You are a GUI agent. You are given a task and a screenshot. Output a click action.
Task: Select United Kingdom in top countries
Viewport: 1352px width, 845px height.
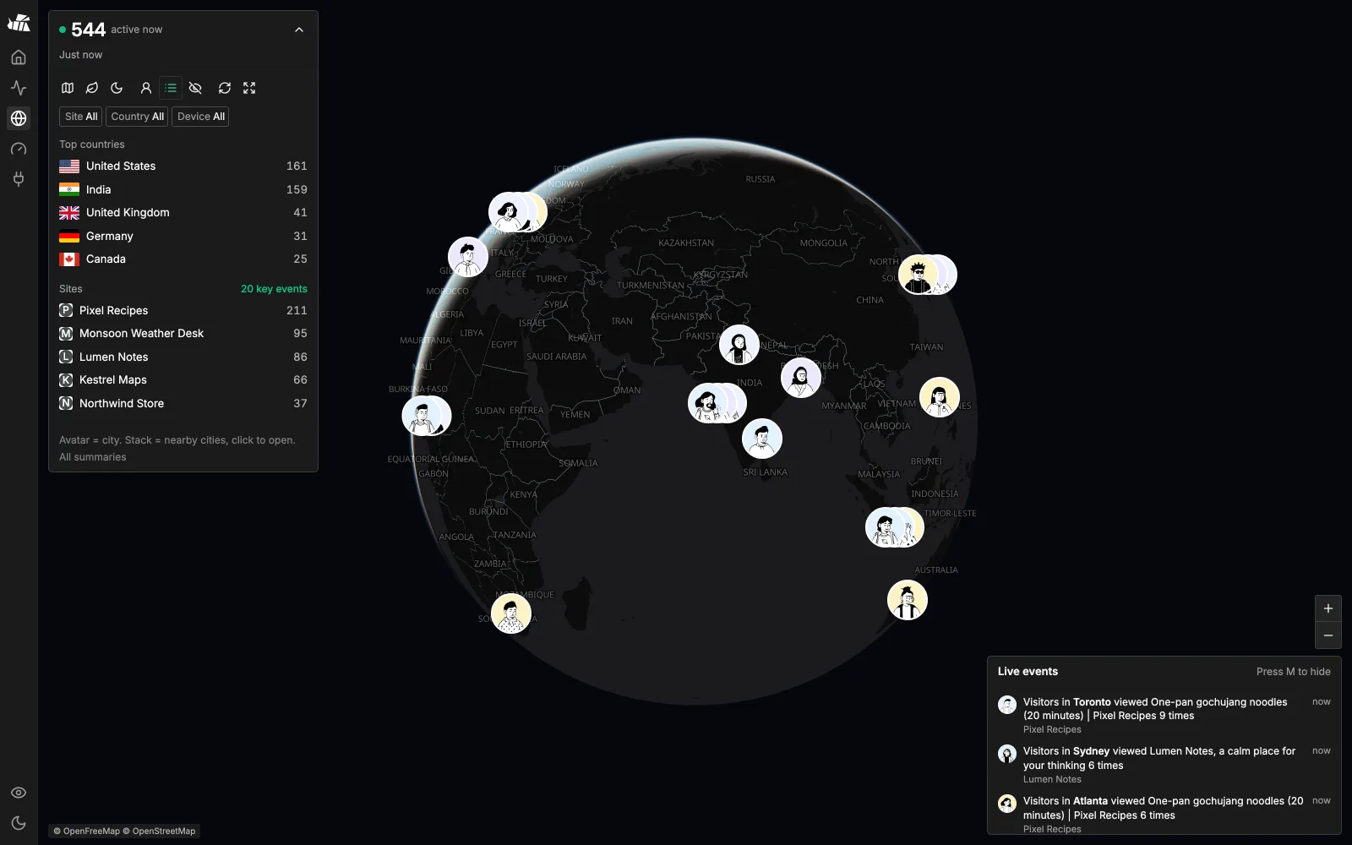tap(183, 213)
